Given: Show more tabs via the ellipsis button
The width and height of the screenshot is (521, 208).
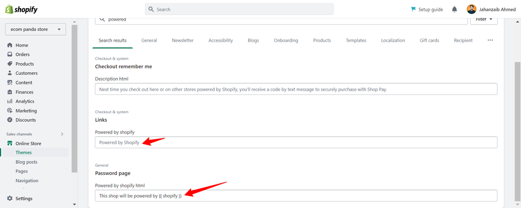Looking at the screenshot, I should coord(490,40).
